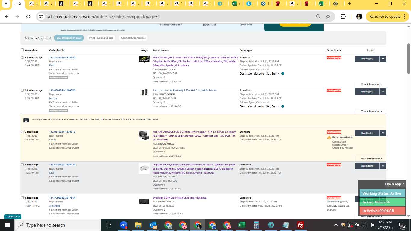Check the box for order 113-6627856-2438642
Viewport: 411px width, 231px height.
click(22, 165)
